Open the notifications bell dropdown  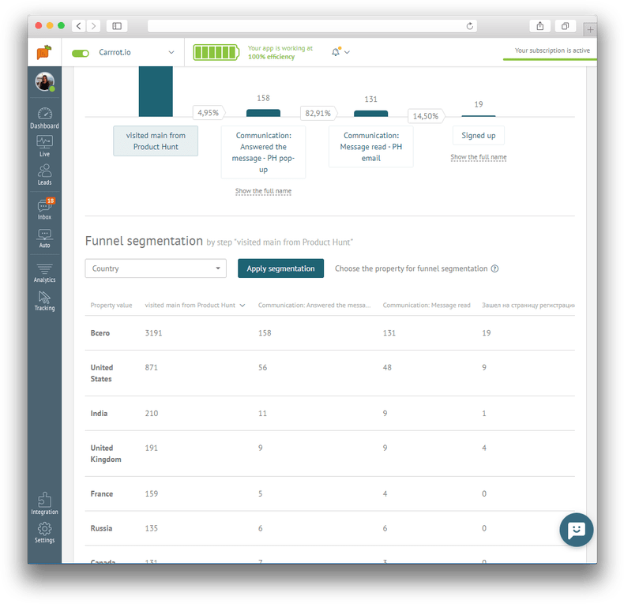(x=340, y=52)
